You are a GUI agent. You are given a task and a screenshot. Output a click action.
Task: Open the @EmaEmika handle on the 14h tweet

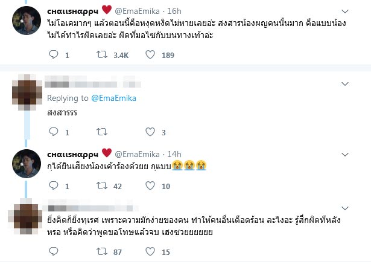[136, 152]
